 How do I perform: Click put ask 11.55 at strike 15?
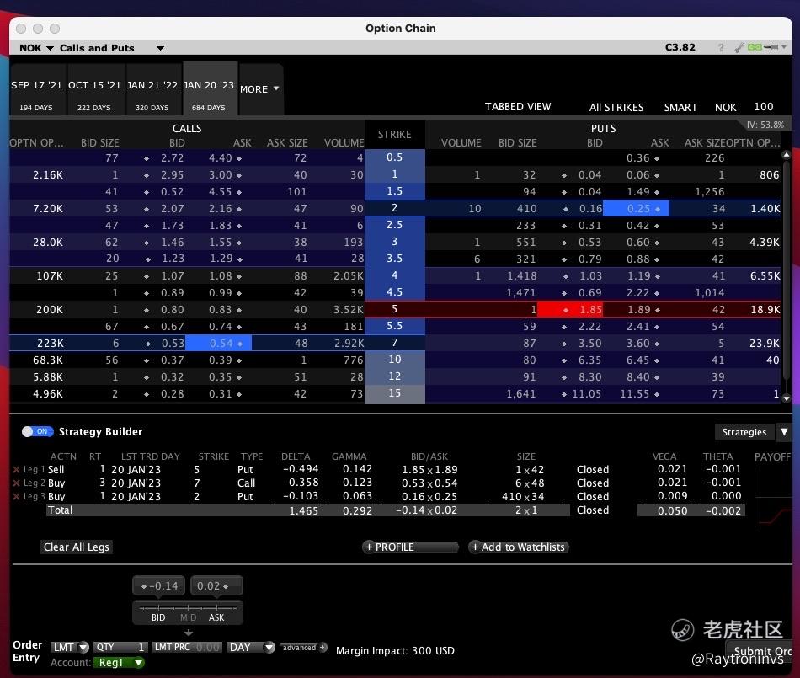click(x=635, y=394)
